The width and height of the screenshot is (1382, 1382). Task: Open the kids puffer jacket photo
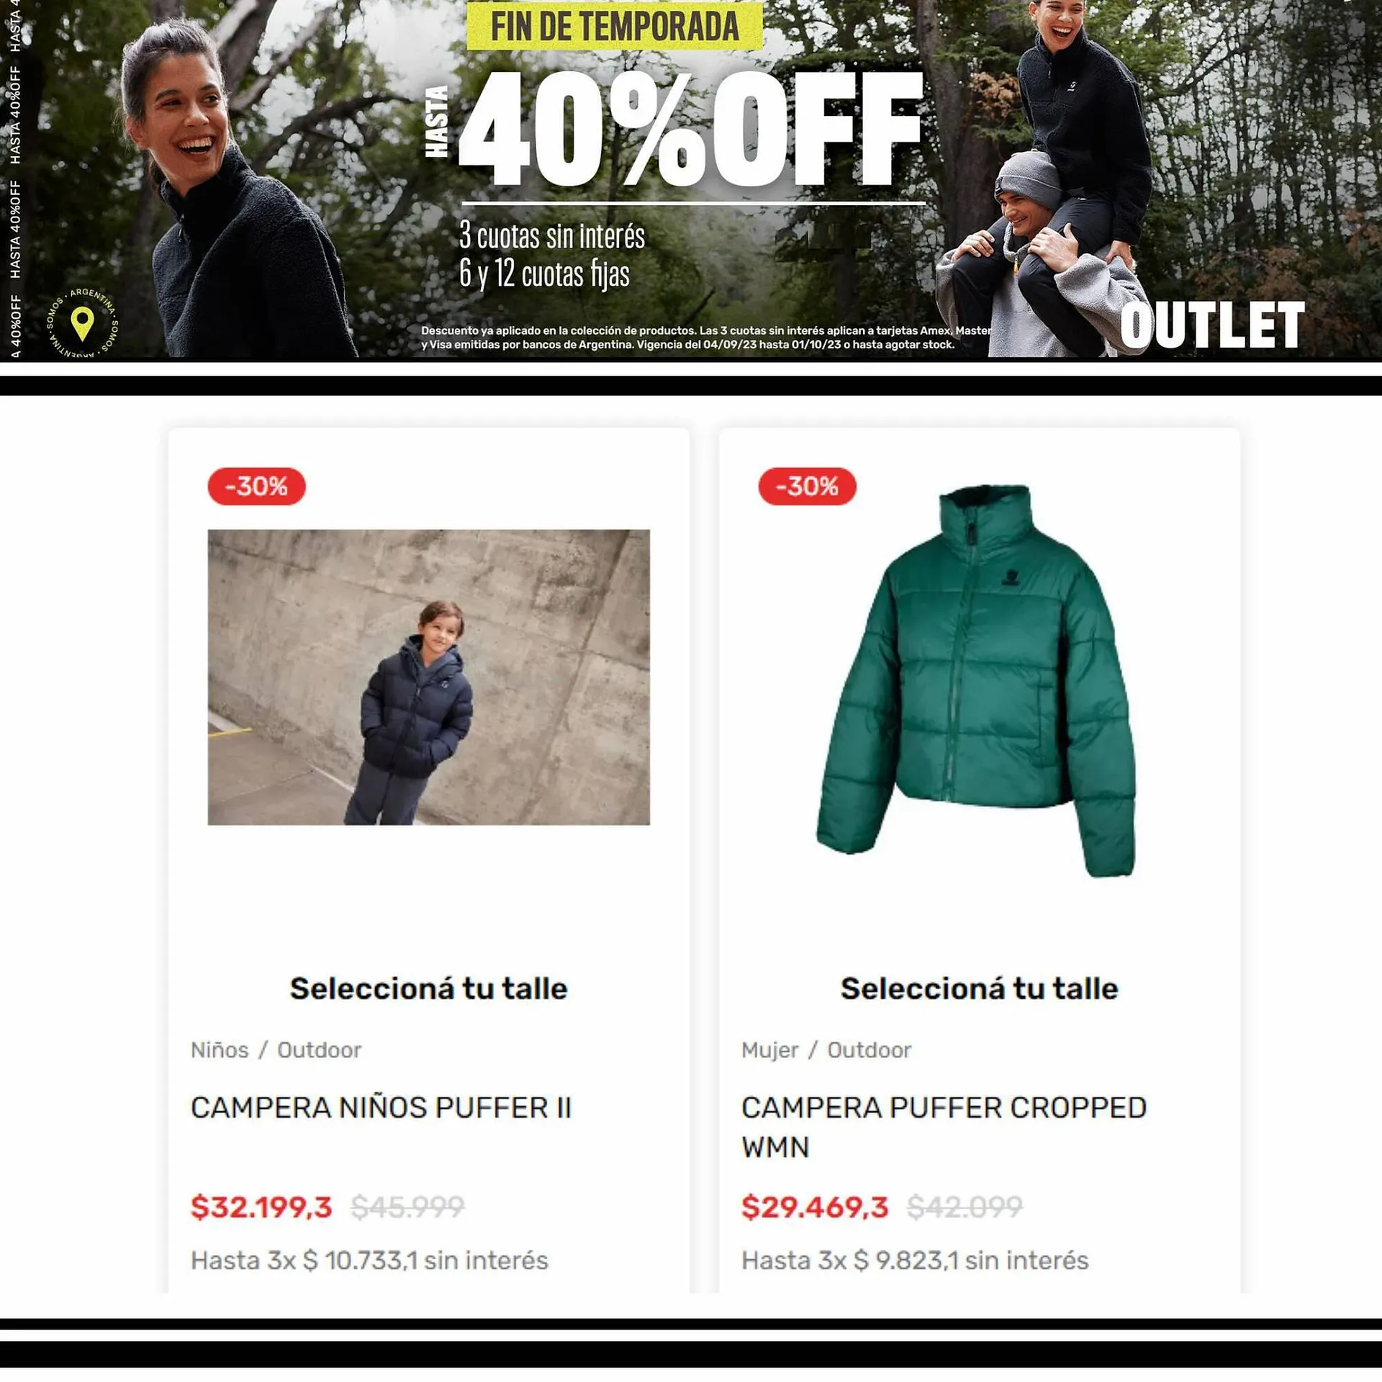[x=428, y=677]
